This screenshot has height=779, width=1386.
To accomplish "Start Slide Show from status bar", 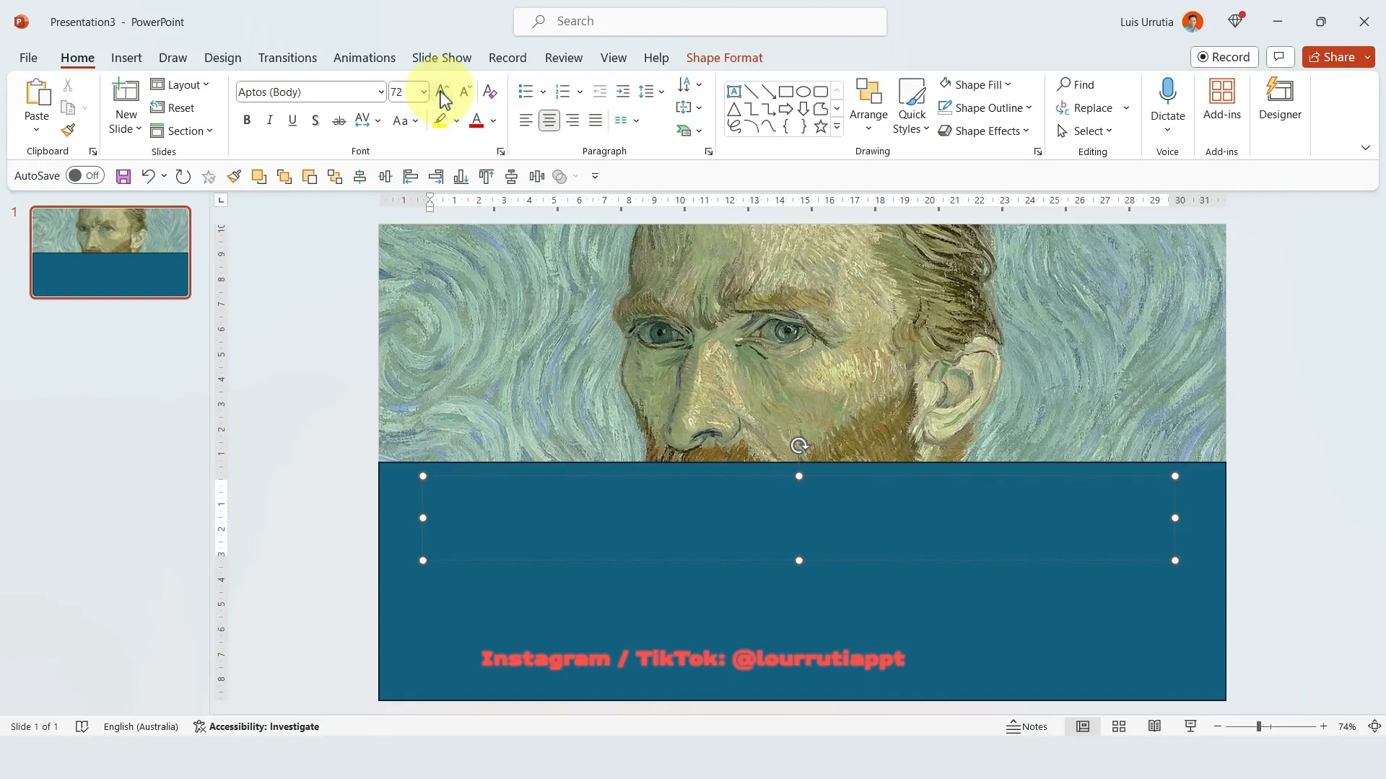I will point(1190,726).
